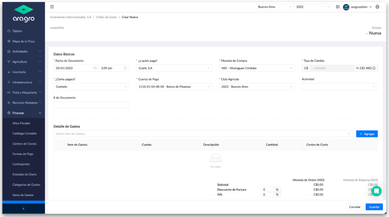389x217 pixels.
Task: Click the Finanzas dollar icon
Action: 9,113
